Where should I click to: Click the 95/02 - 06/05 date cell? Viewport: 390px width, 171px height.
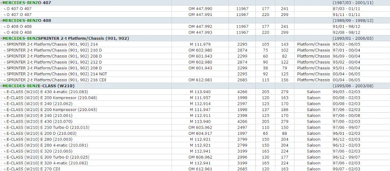tap(346, 44)
